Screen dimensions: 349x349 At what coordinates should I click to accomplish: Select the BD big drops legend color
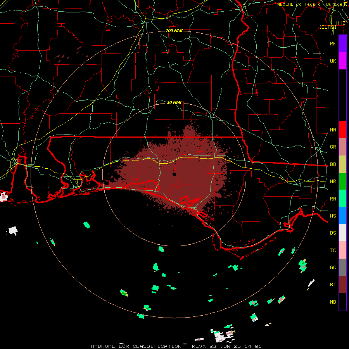[x=342, y=164]
